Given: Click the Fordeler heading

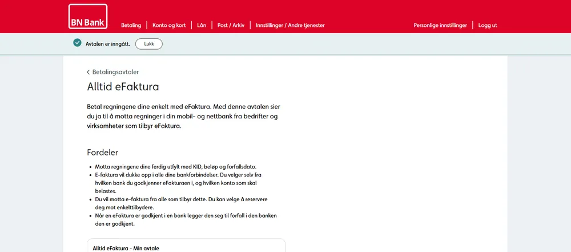Looking at the screenshot, I should point(102,153).
